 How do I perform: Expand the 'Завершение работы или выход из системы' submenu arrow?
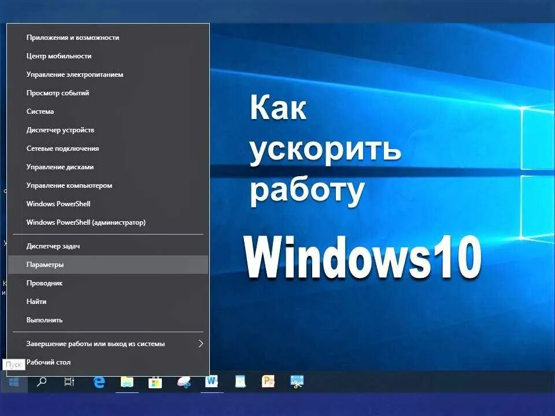coord(201,343)
